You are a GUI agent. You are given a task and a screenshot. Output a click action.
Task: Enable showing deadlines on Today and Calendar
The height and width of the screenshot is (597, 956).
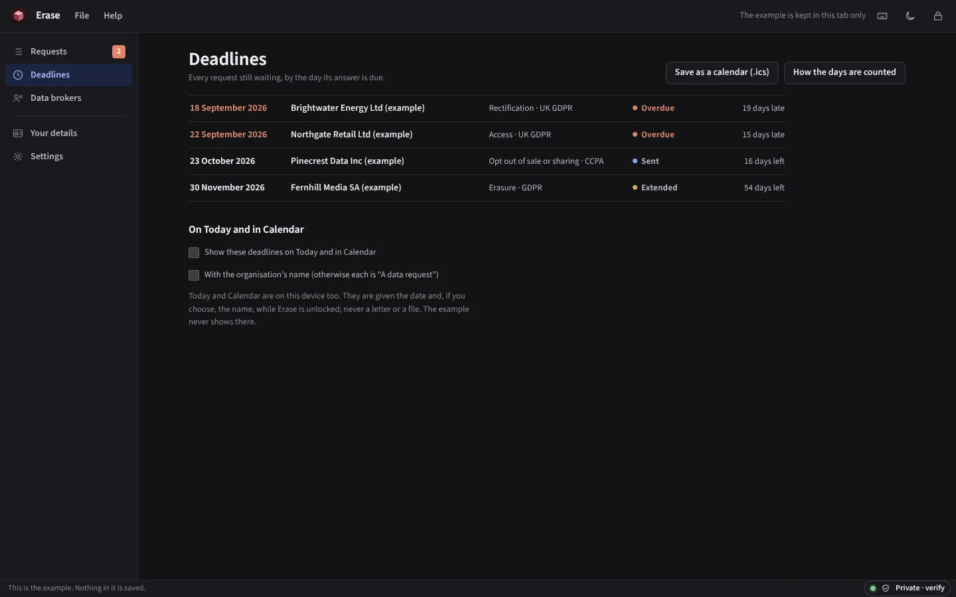pos(194,253)
